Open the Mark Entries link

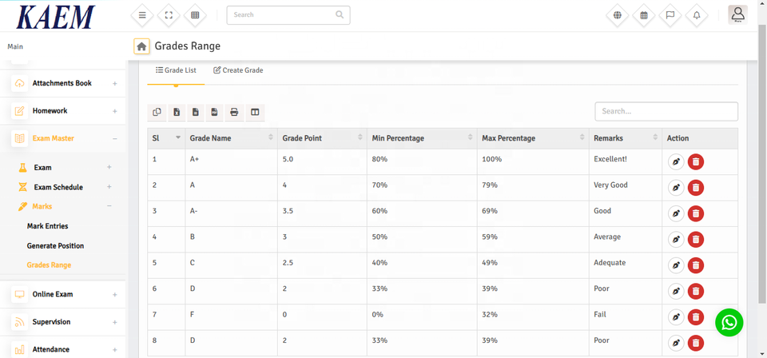coord(47,226)
